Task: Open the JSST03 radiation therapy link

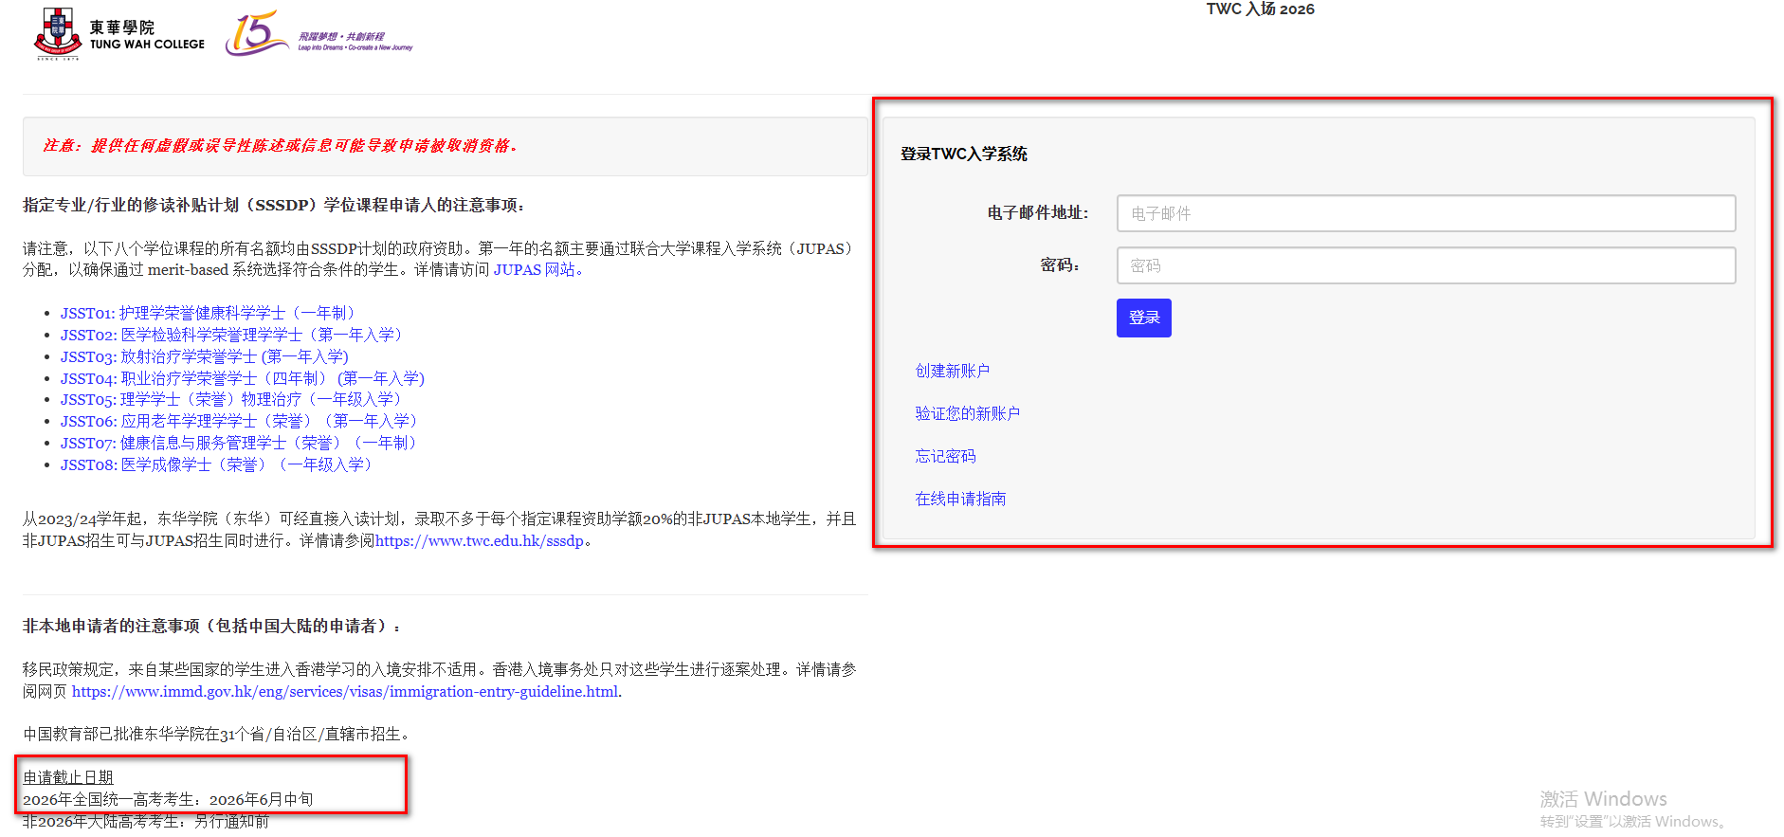Action: point(205,356)
